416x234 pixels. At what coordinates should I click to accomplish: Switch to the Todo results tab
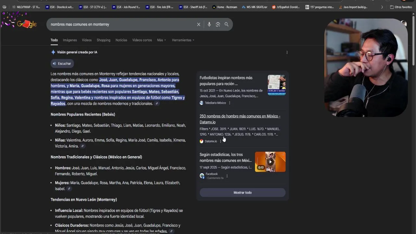coord(54,40)
